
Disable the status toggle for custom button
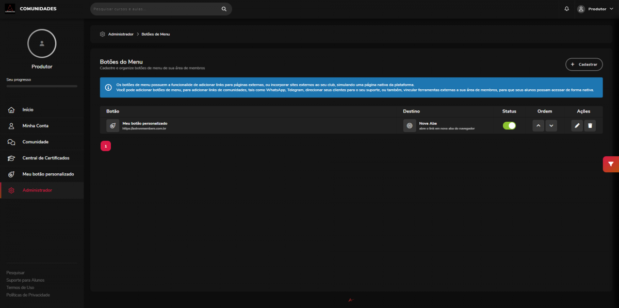[509, 125]
